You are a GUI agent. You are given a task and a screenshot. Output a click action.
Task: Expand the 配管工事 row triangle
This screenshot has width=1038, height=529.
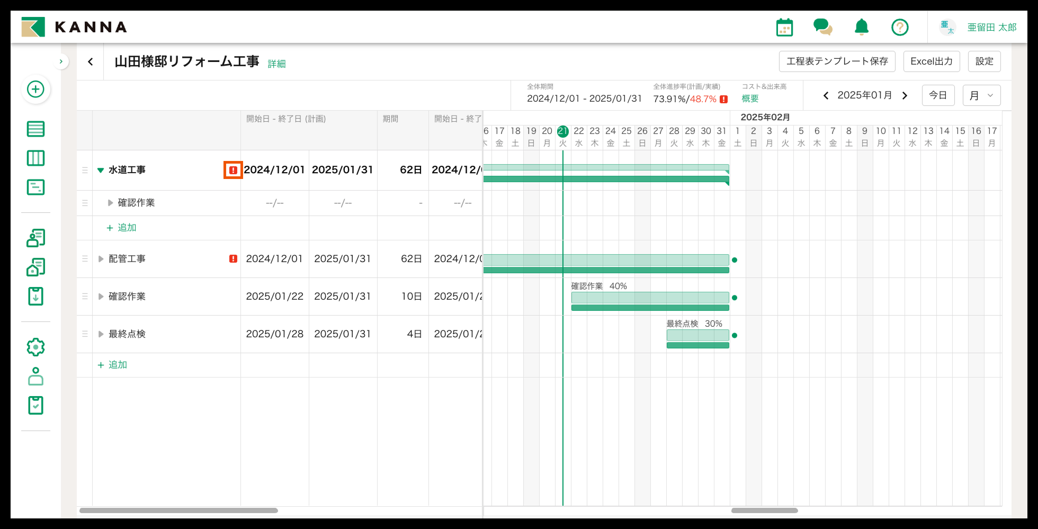click(x=101, y=259)
